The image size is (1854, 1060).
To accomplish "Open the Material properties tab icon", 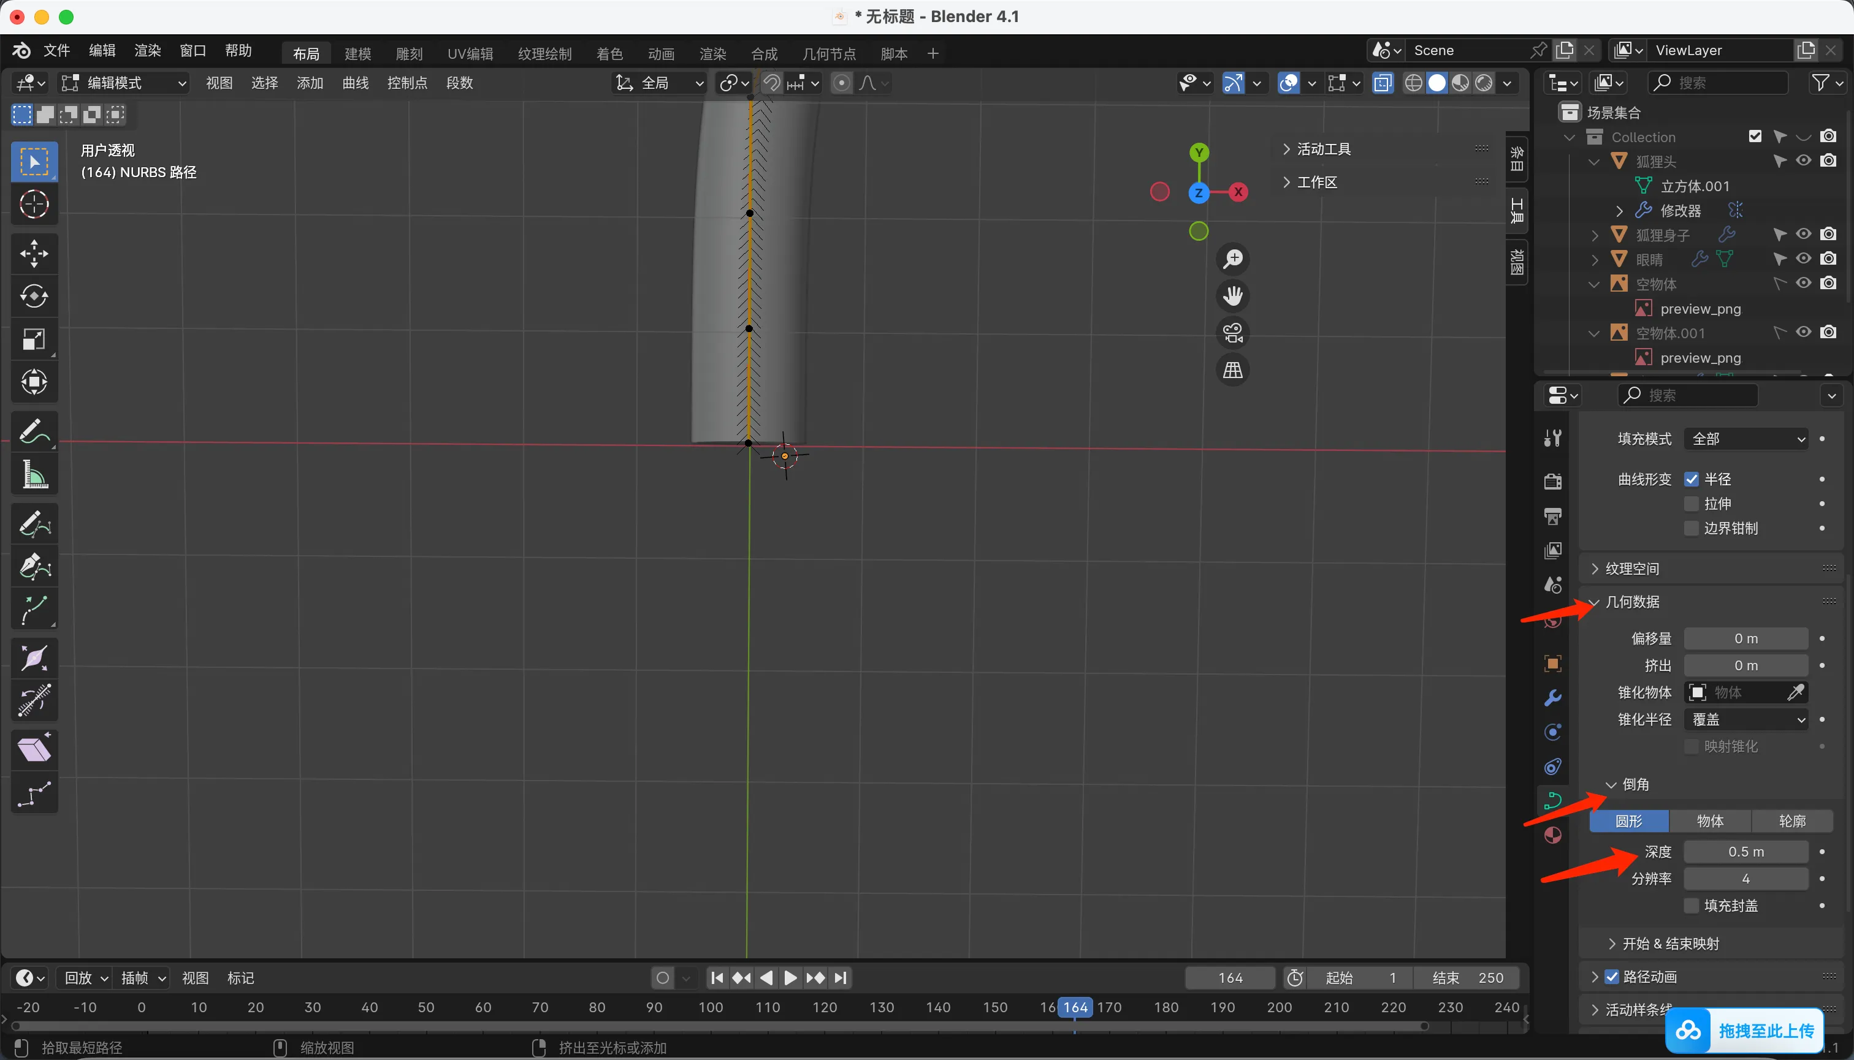I will pos(1552,835).
